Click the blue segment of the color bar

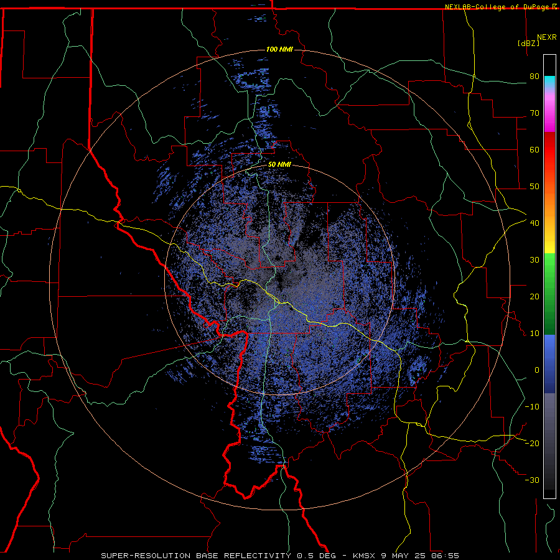549,364
